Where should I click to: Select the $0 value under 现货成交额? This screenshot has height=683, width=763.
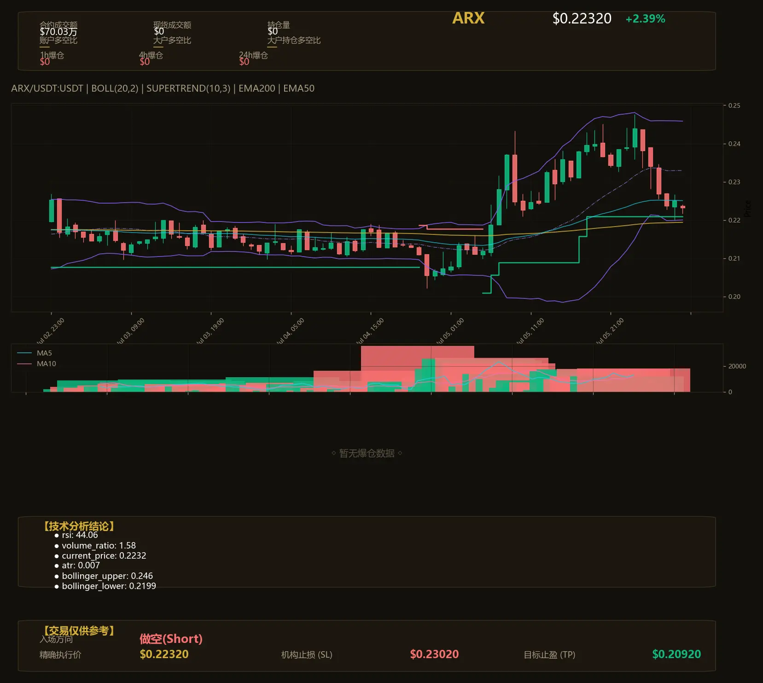159,32
